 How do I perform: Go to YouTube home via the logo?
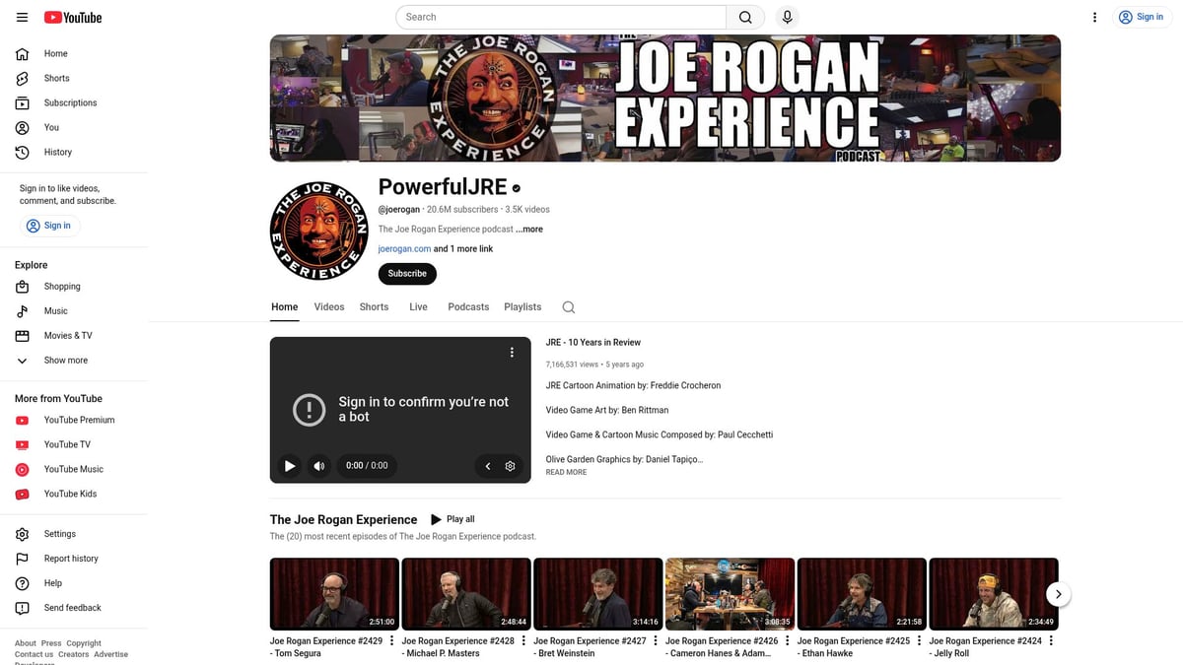point(72,17)
